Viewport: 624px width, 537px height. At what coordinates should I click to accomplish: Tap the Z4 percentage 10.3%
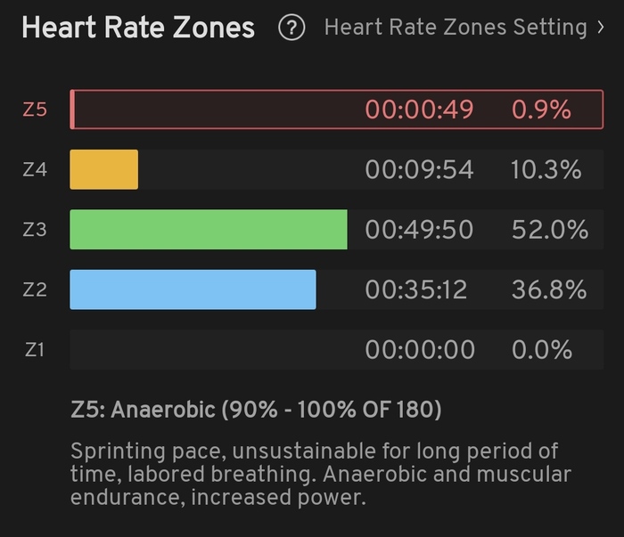(546, 170)
